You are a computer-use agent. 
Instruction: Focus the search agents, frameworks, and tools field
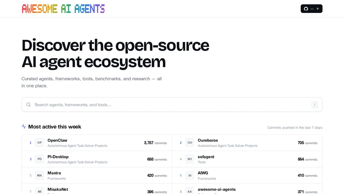172,105
